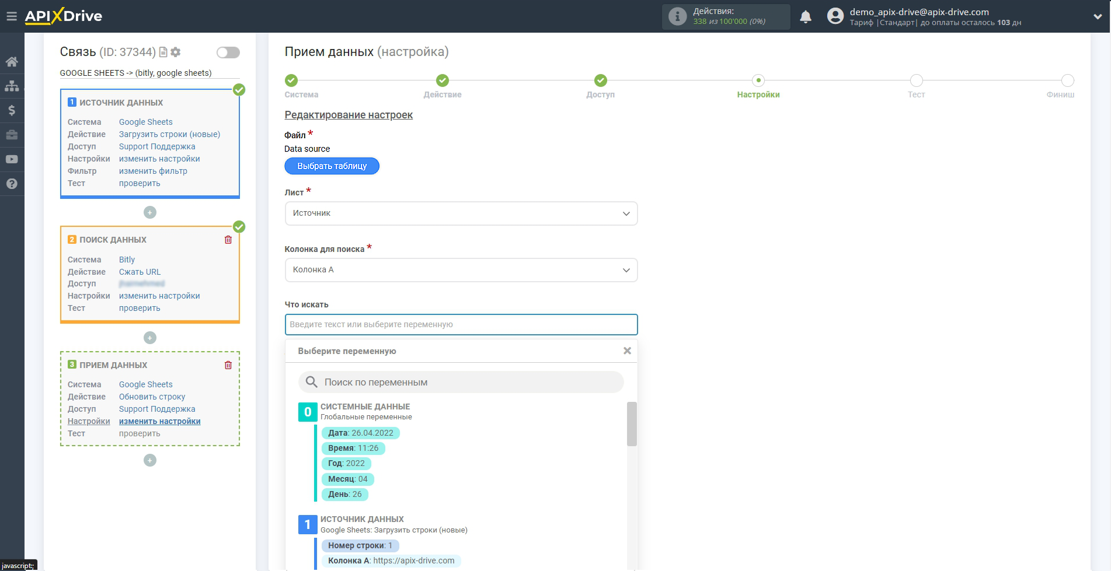Click изменить фильтр link
This screenshot has height=571, width=1111.
click(153, 171)
